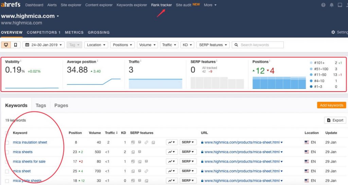Click the Ahrefs logo
The height and width of the screenshot is (185, 348).
click(11, 4)
